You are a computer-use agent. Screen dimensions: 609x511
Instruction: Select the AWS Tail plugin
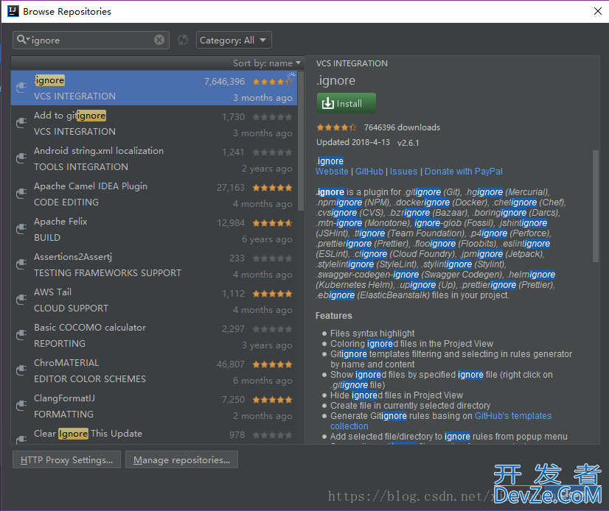154,300
